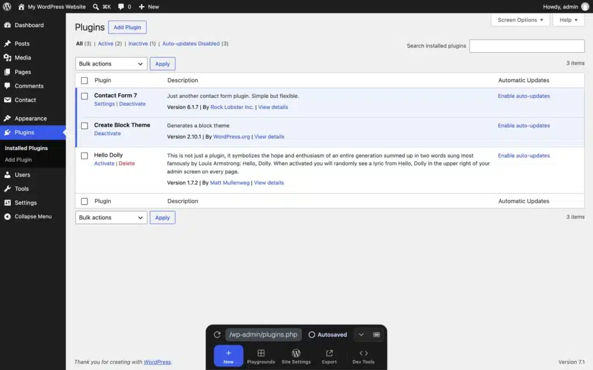Open the bottom Bulk actions dropdown
593x370 pixels.
111,217
